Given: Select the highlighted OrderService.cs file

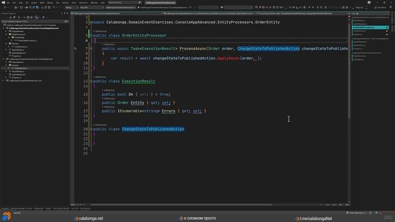Looking at the screenshot, I should (21, 68).
